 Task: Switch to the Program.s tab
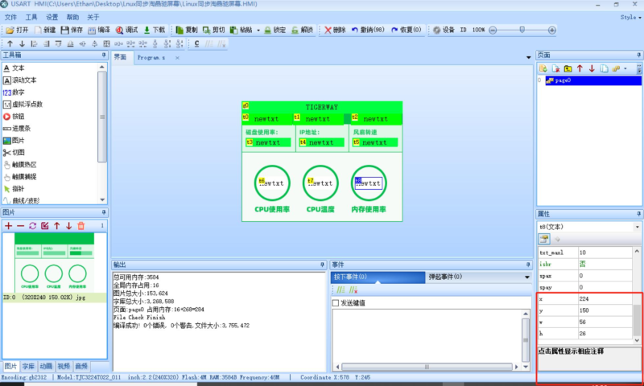(151, 58)
